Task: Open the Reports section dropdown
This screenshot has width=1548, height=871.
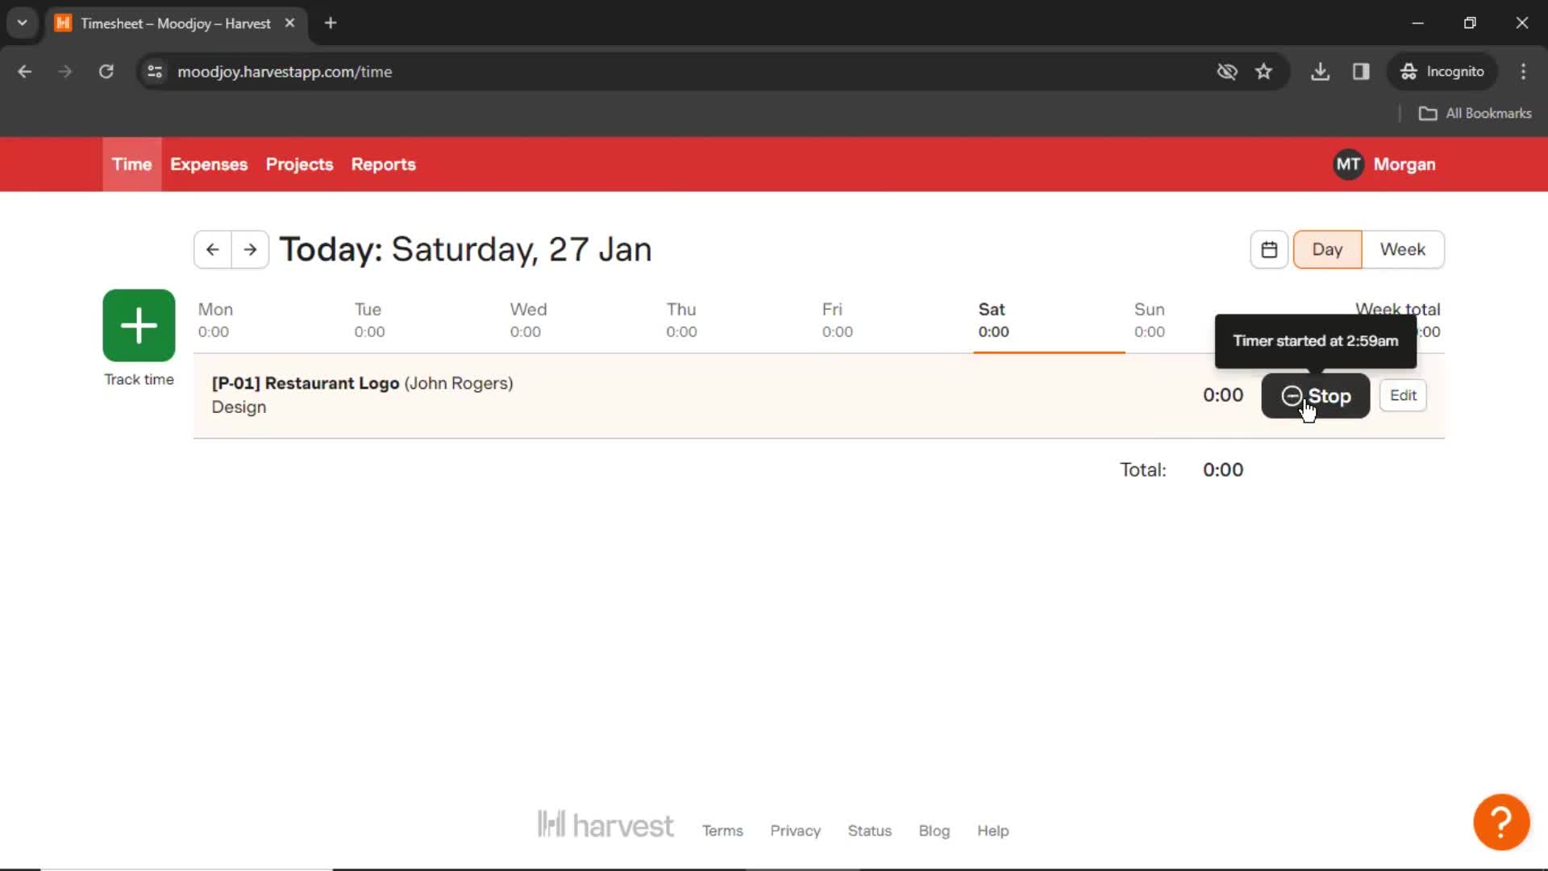Action: point(383,164)
